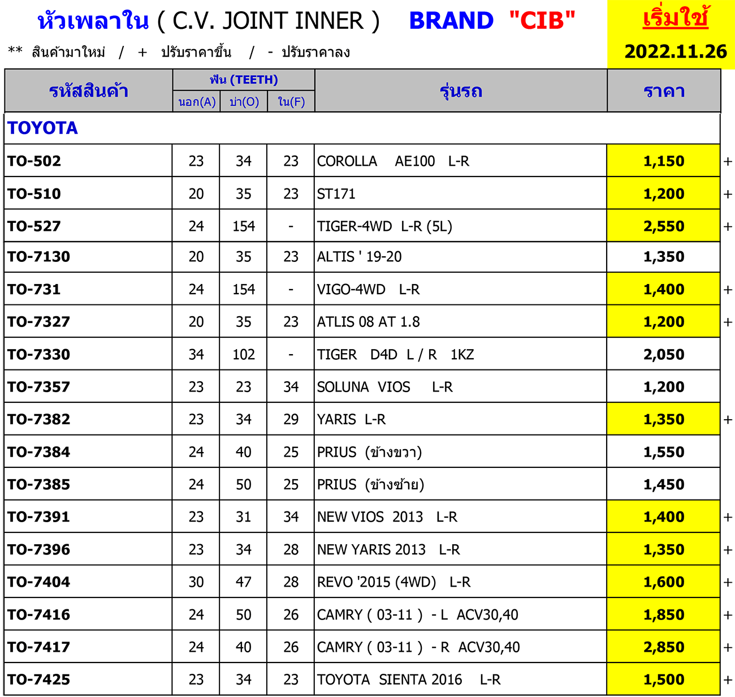Image resolution: width=735 pixels, height=697 pixels.
Task: Select product code TO-7357
Action: pos(38,387)
